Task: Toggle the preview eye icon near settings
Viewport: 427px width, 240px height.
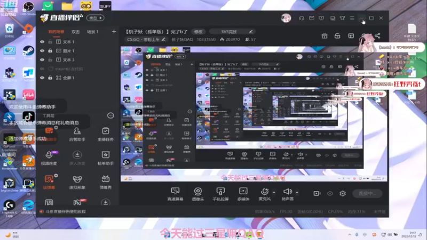Action: (330, 194)
